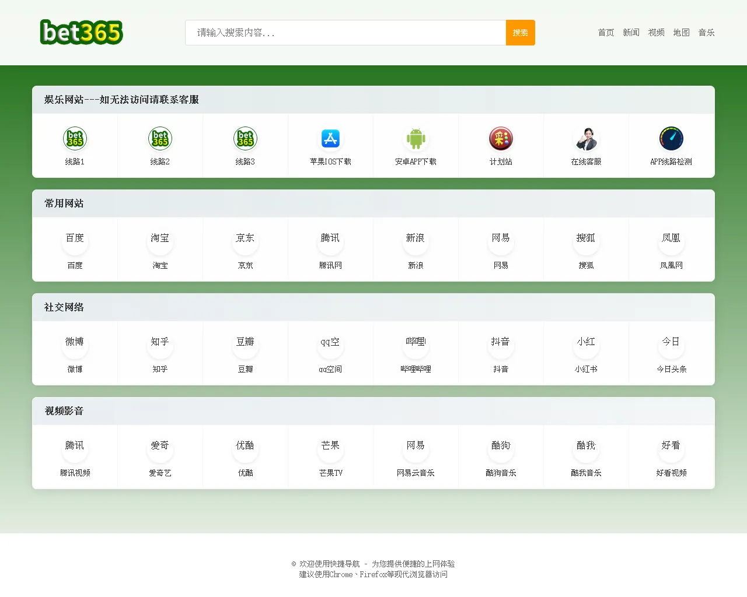Visit the 腾讯视频 link label
This screenshot has height=597, width=747.
[75, 473]
